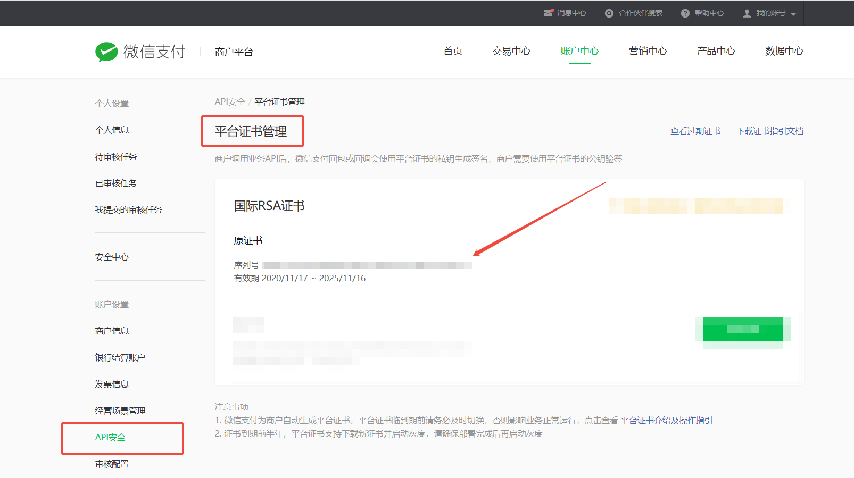Screen dimensions: 854x478
Task: Click the API安全 breadcrumb link
Action: (x=230, y=102)
